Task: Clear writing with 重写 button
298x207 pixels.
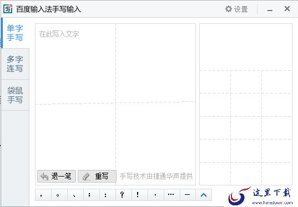Action: 97,177
